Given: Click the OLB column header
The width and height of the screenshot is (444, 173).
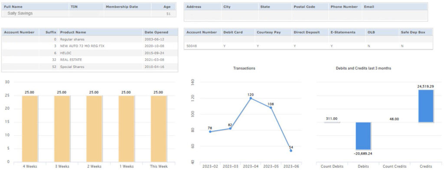Looking at the screenshot, I should 382,32.
